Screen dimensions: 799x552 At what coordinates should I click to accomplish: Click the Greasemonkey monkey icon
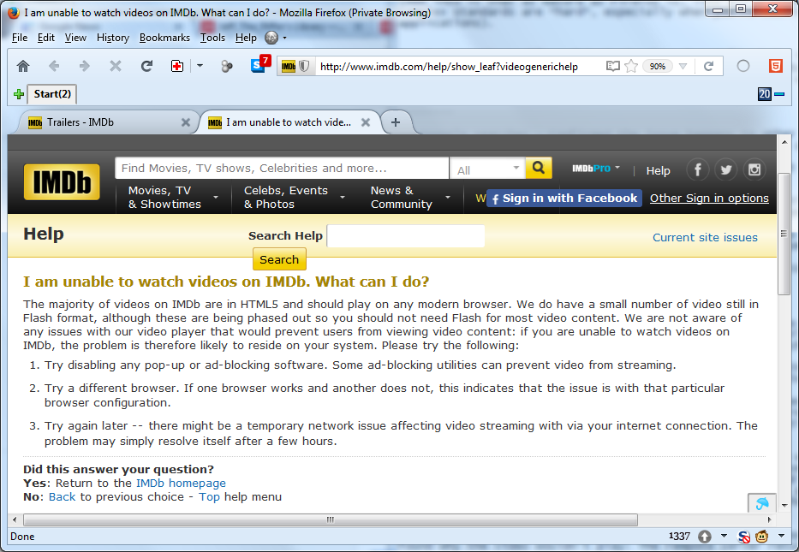762,537
